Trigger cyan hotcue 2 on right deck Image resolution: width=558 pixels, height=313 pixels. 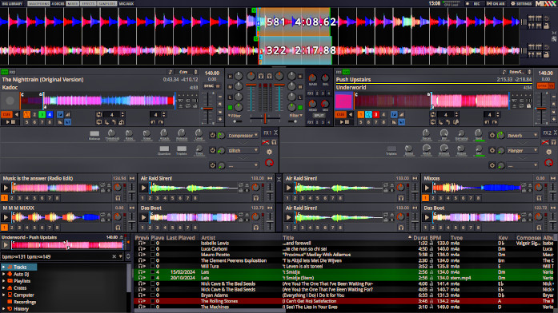click(368, 114)
